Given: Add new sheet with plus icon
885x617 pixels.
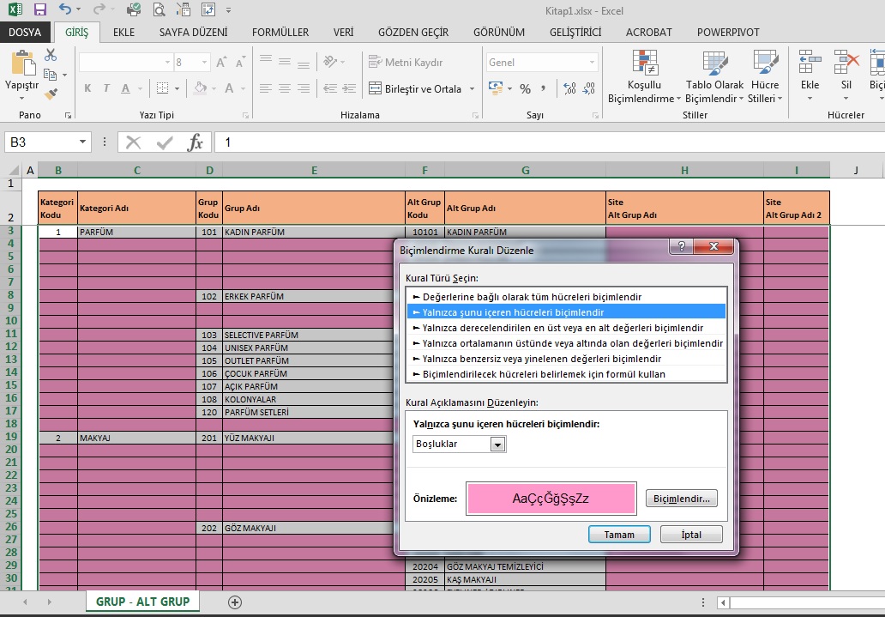Looking at the screenshot, I should [235, 602].
